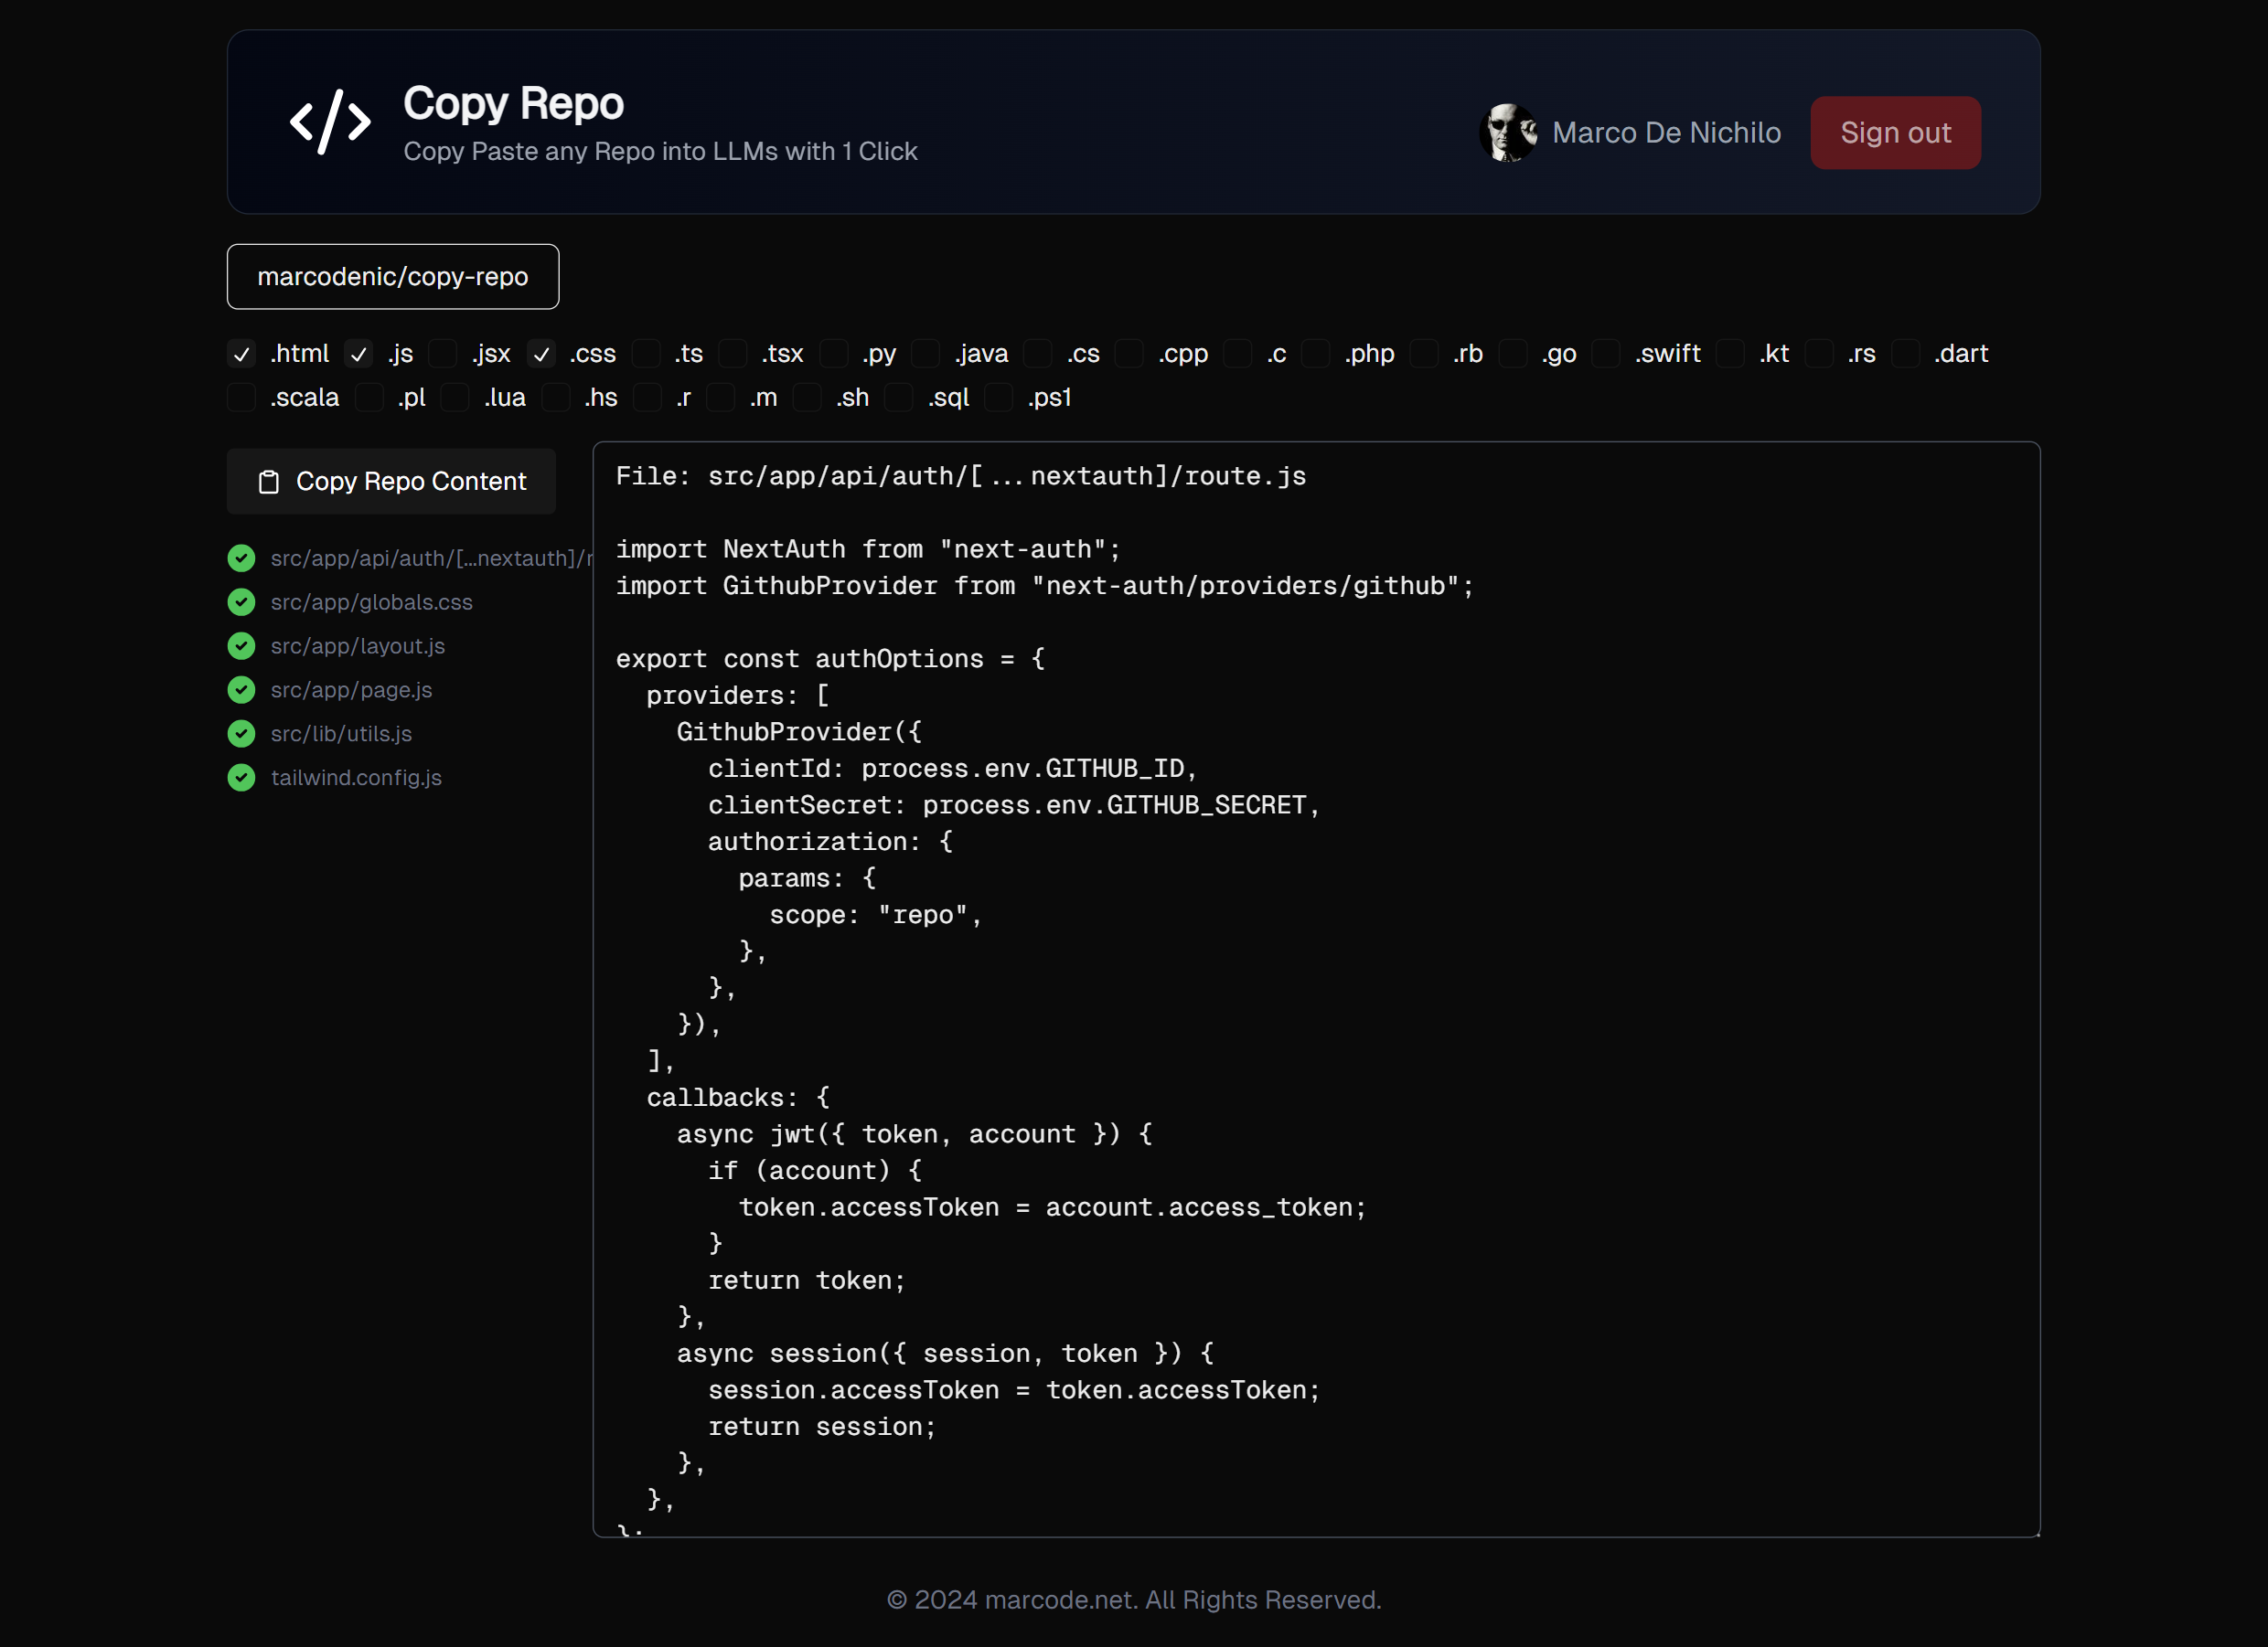Enable the .tsx file extension checkbox
This screenshot has height=1647, width=2268.
click(x=733, y=354)
